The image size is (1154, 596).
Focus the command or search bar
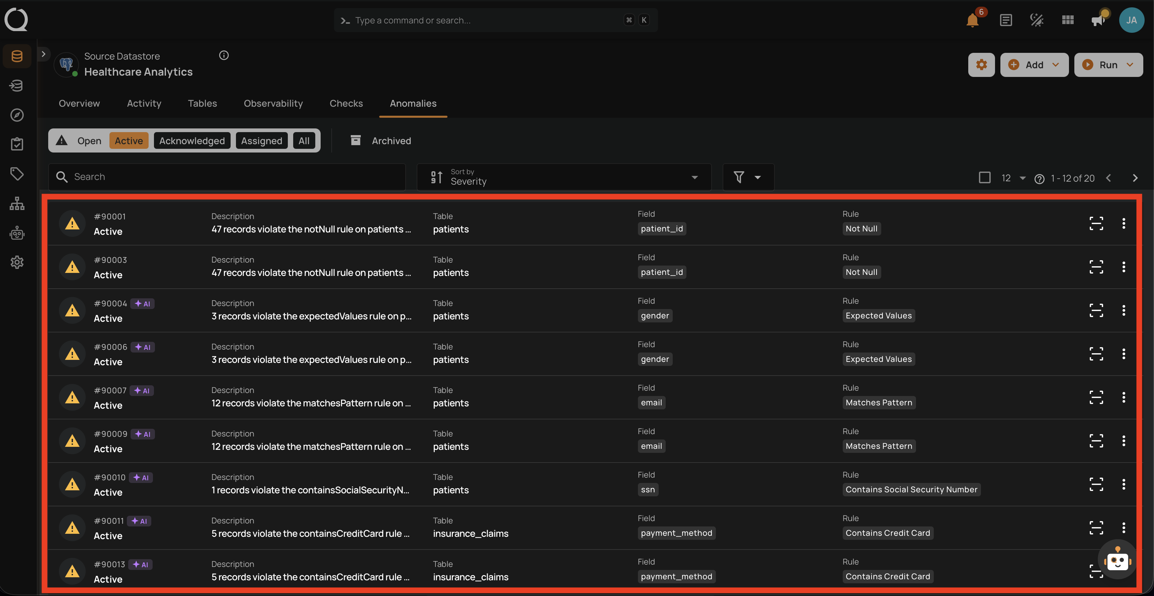point(496,20)
